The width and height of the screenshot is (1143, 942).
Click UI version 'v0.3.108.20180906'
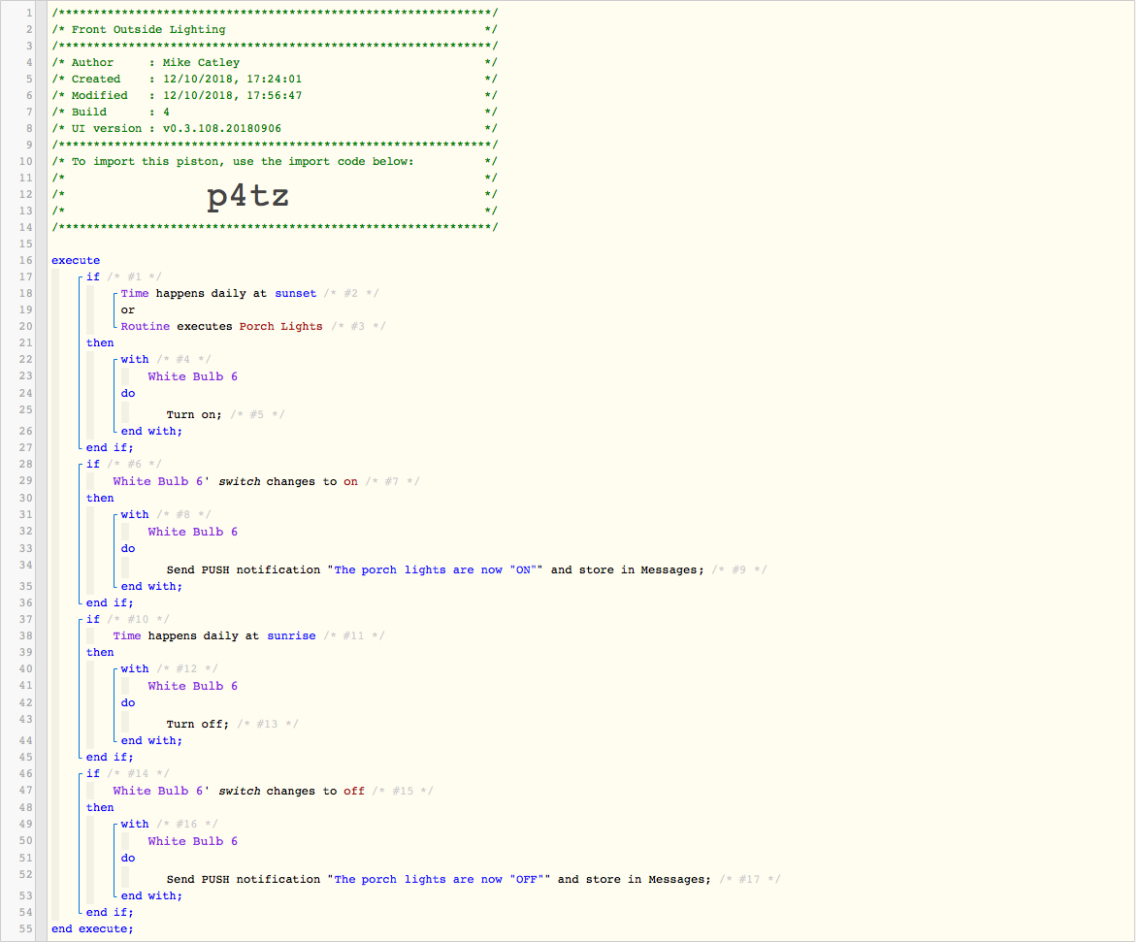coord(221,128)
